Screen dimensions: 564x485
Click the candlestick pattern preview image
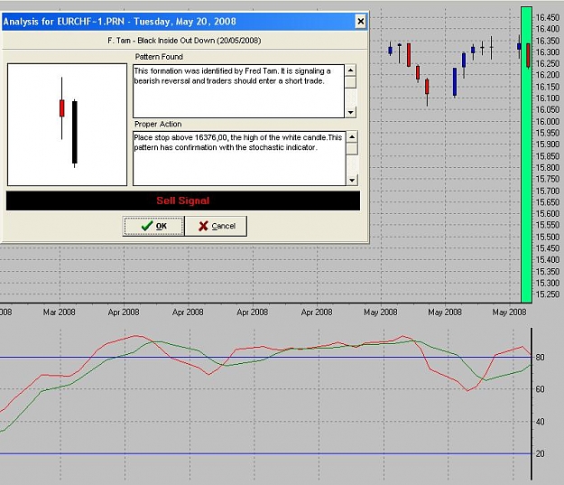tap(68, 125)
